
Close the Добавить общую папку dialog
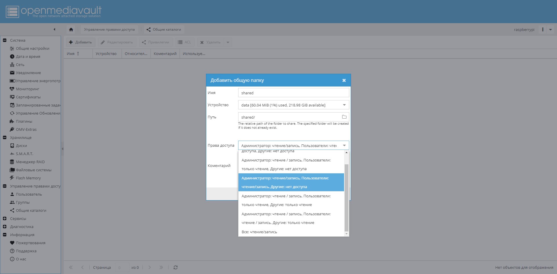(344, 80)
